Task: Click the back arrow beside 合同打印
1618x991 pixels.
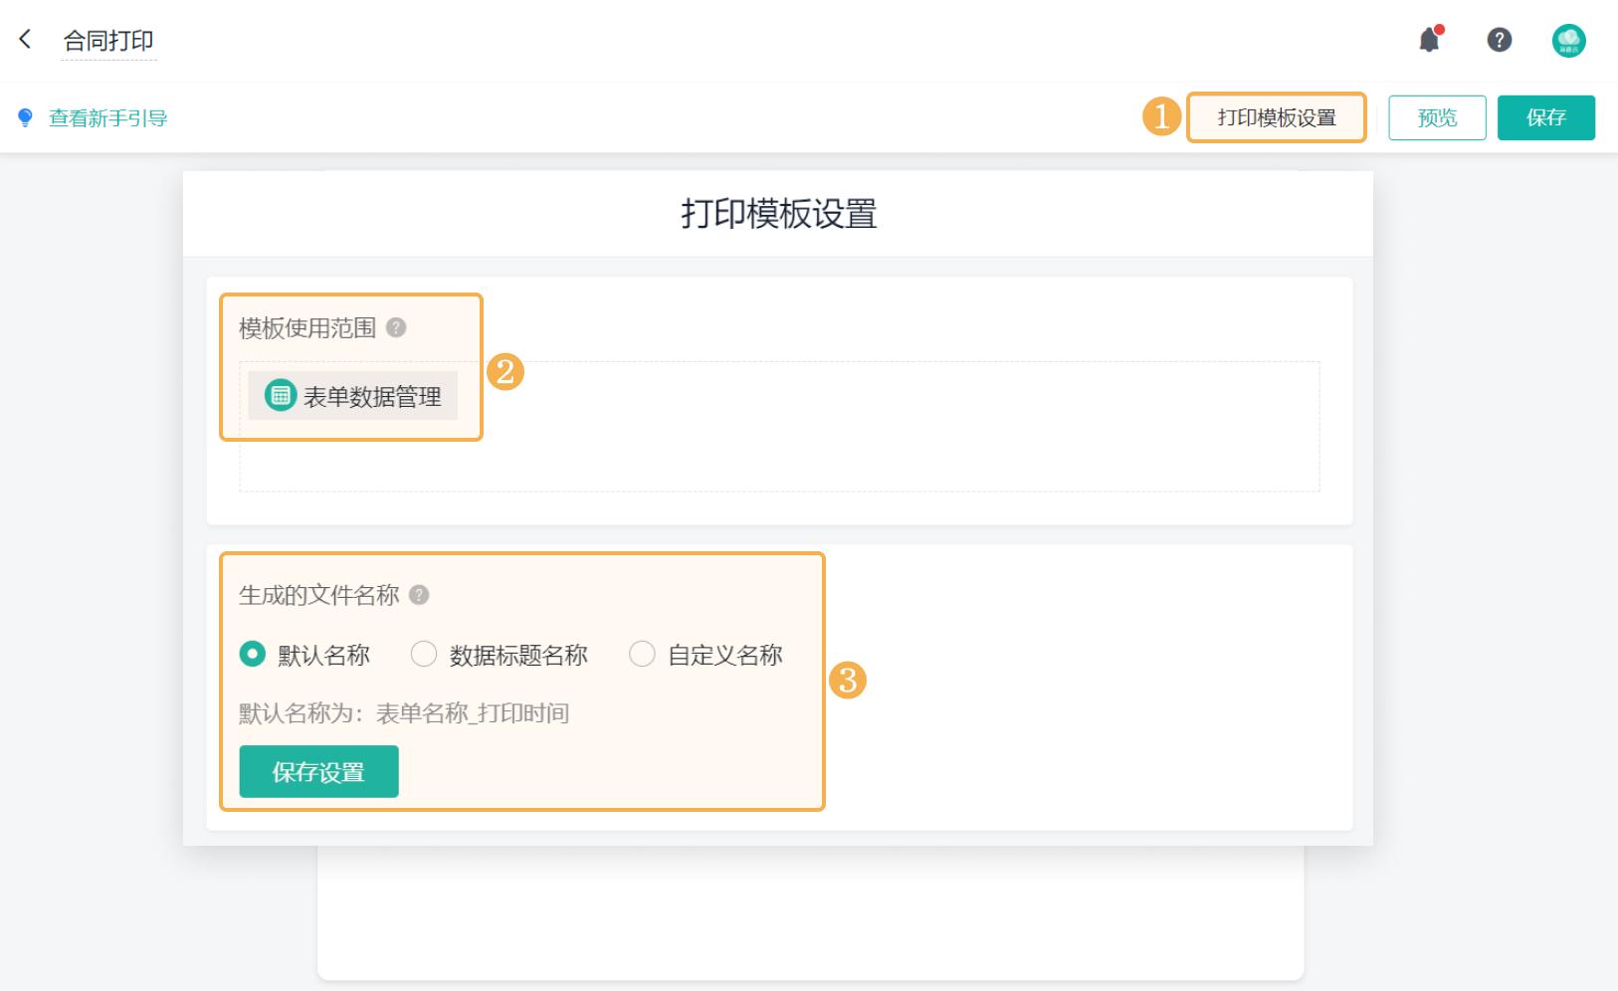Action: [x=25, y=39]
